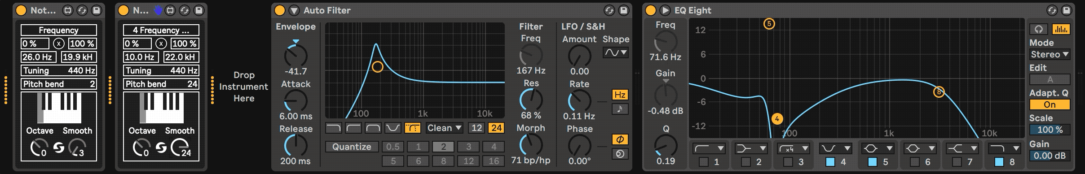The width and height of the screenshot is (1085, 174).
Task: Click save preset icon on Auto Filter
Action: pyautogui.click(x=623, y=10)
